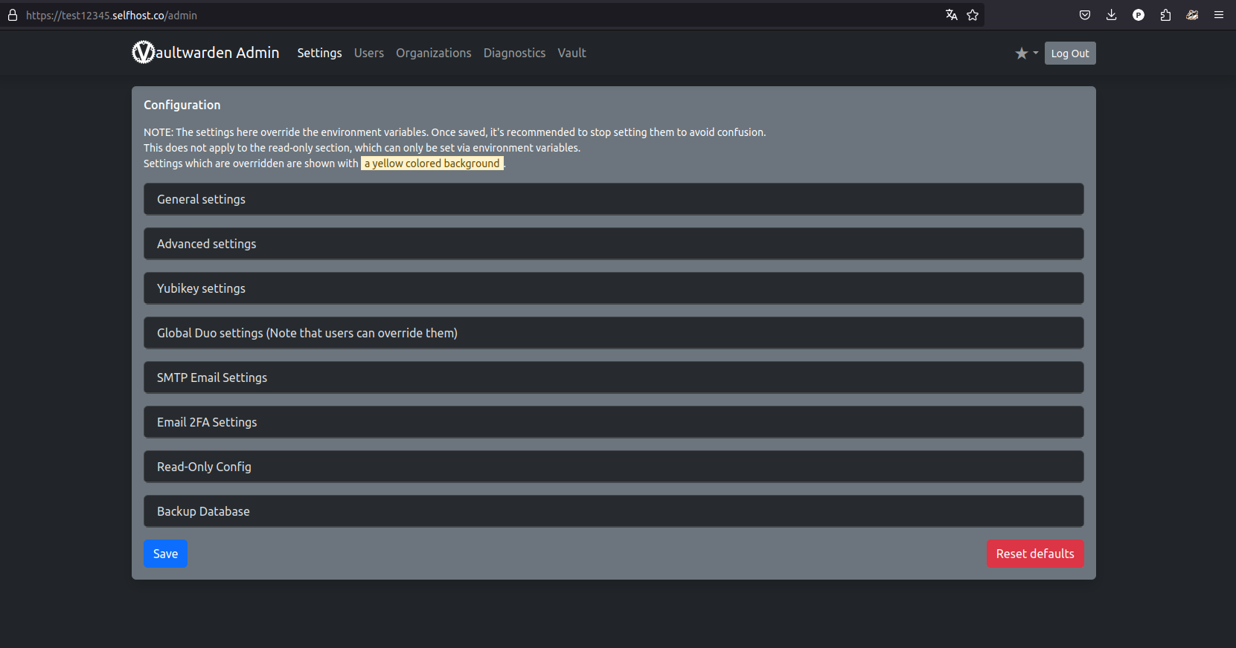Viewport: 1236px width, 648px height.
Task: Click the translate page icon in the address bar
Action: (951, 15)
